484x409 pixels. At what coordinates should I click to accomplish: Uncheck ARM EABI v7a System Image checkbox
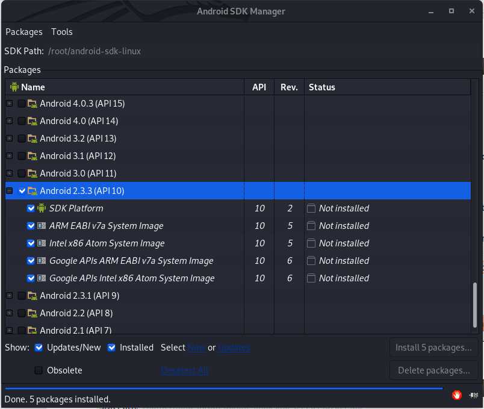point(31,226)
